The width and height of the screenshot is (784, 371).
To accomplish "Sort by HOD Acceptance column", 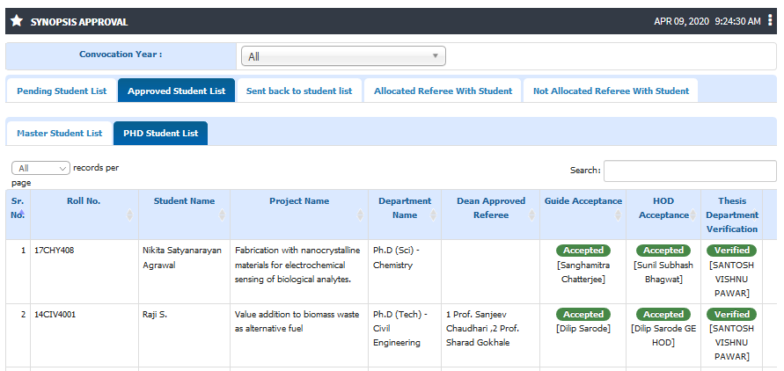I will point(693,215).
